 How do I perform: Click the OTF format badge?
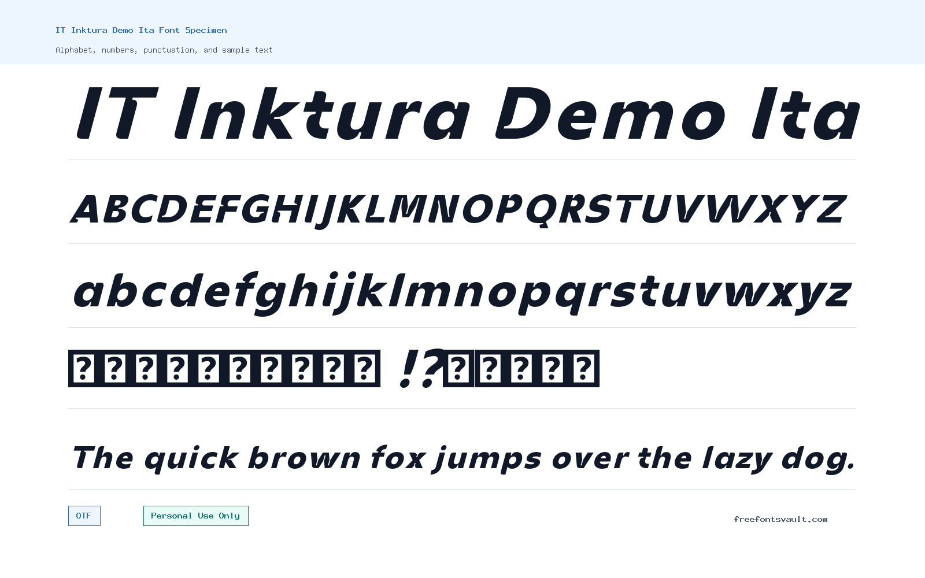84,516
